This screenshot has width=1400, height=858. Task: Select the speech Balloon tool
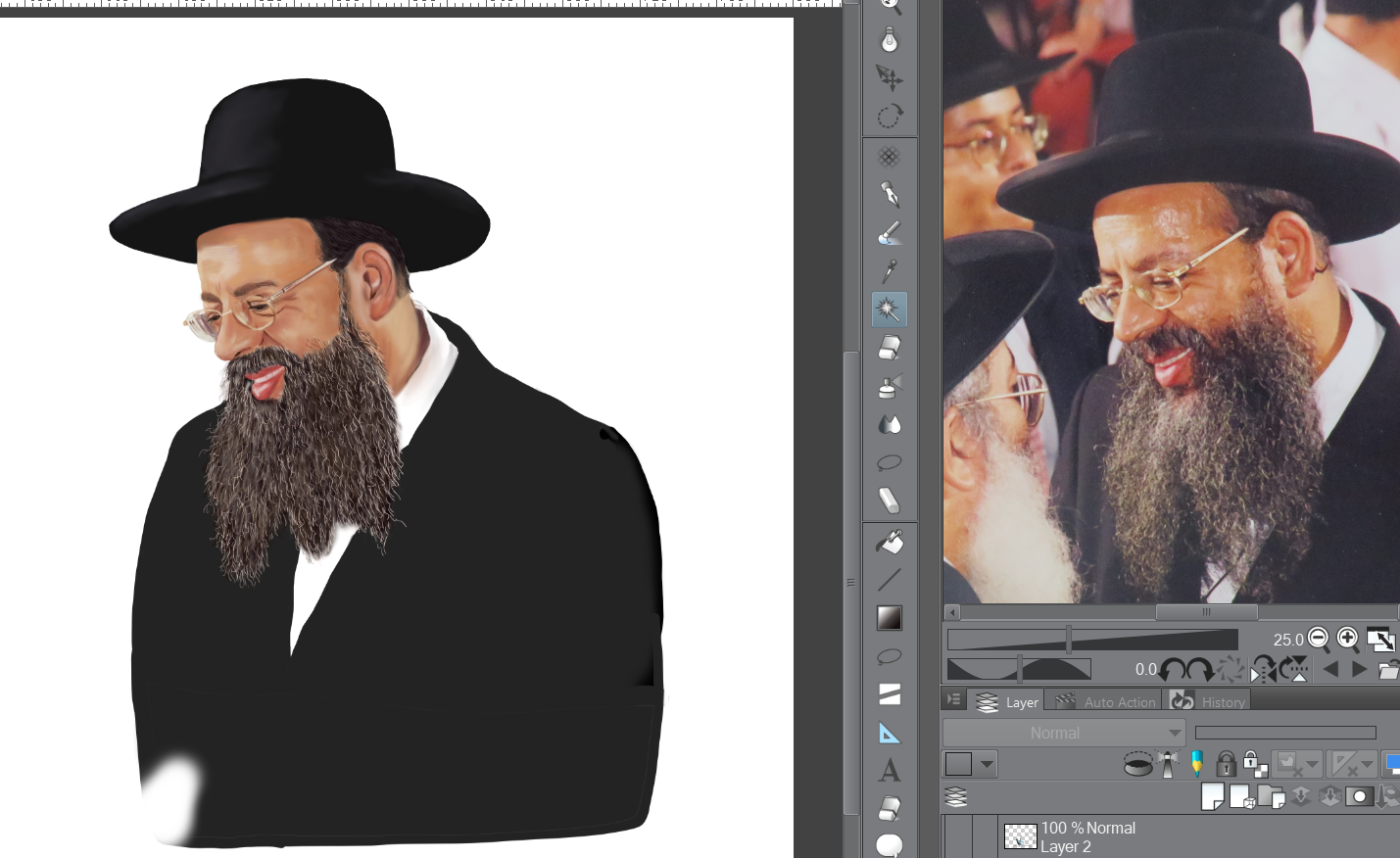click(x=890, y=845)
